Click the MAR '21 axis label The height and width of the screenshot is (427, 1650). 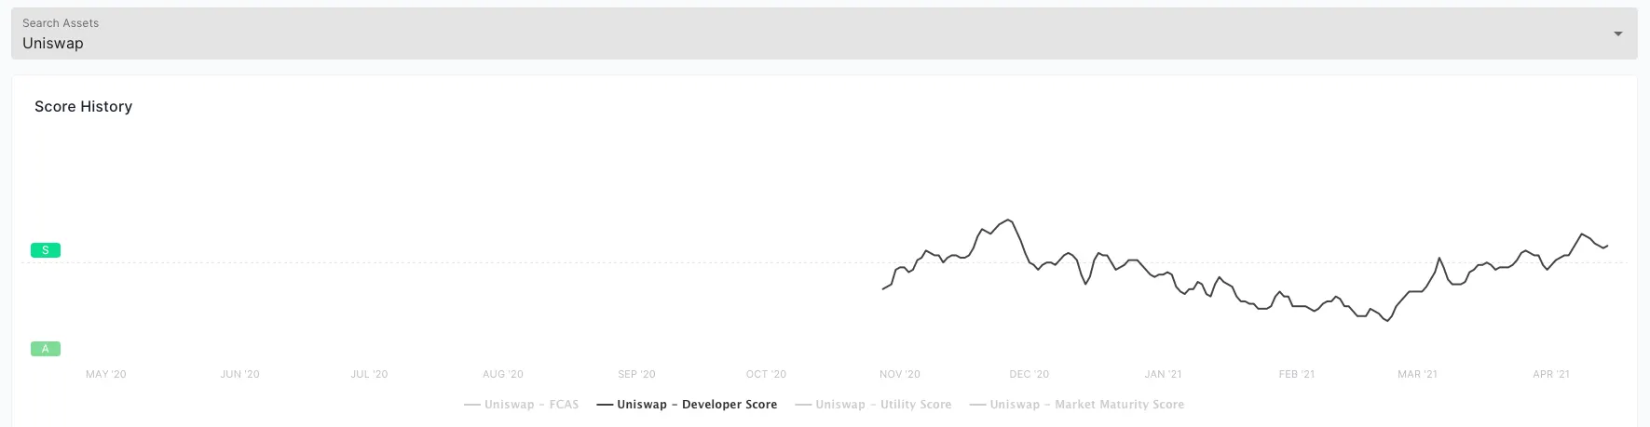(1417, 374)
